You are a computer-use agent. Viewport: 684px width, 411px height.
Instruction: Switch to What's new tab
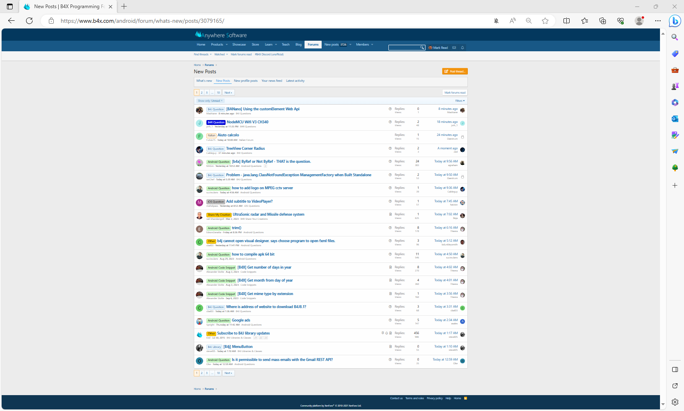pyautogui.click(x=204, y=81)
